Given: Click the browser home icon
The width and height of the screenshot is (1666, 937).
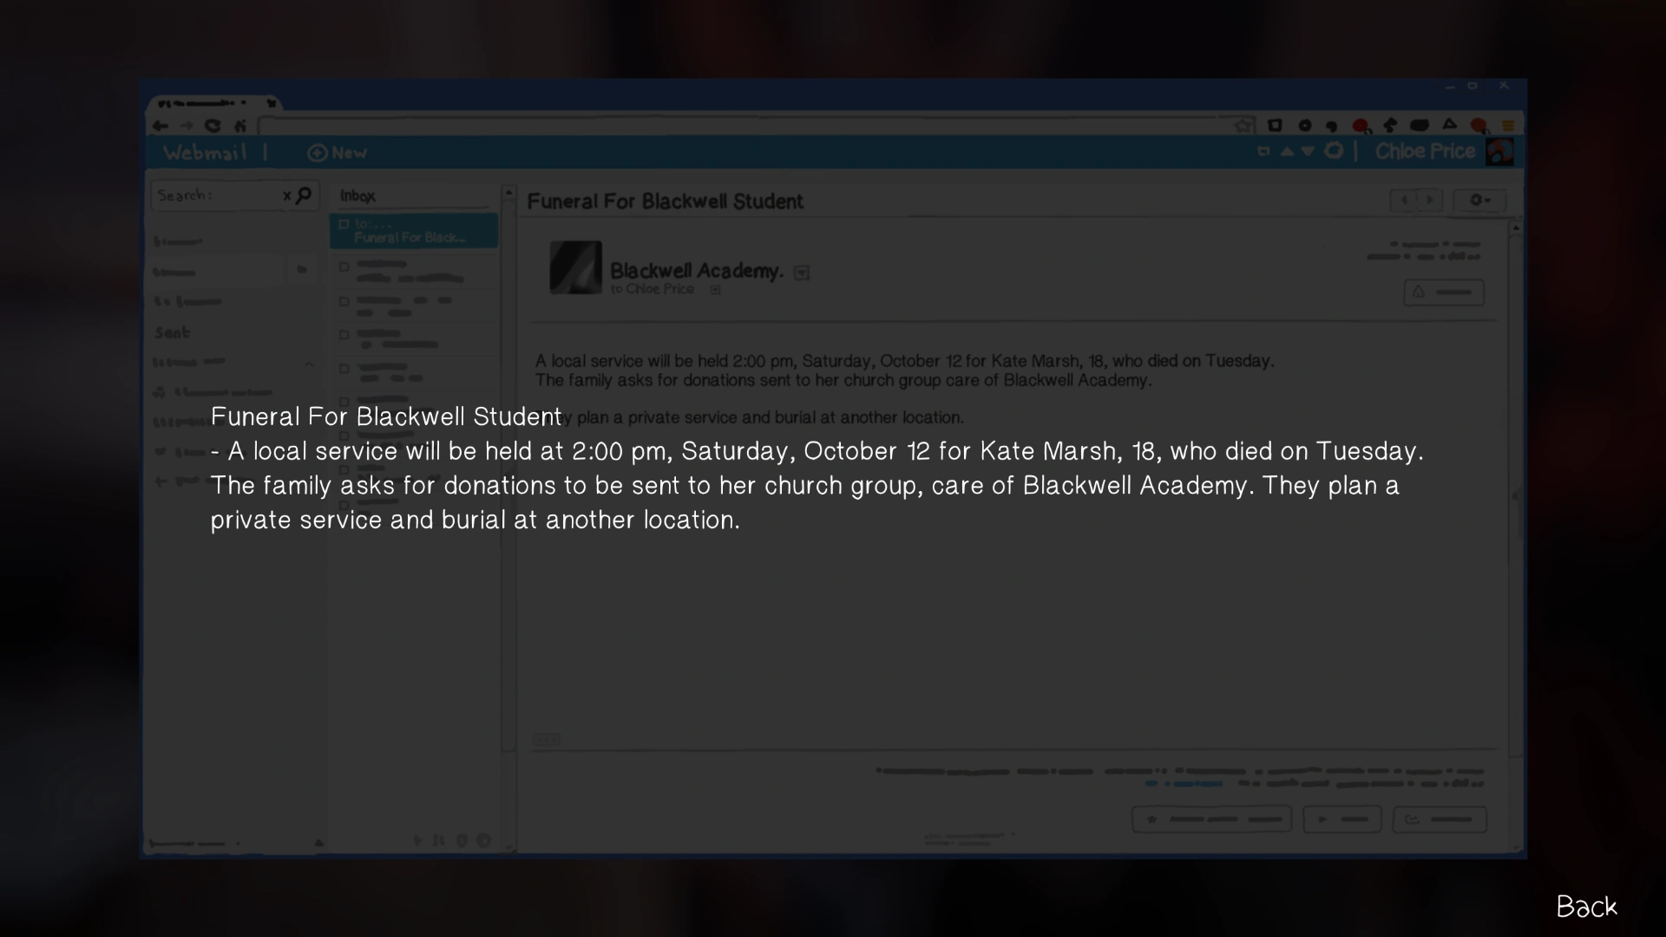Looking at the screenshot, I should [240, 126].
